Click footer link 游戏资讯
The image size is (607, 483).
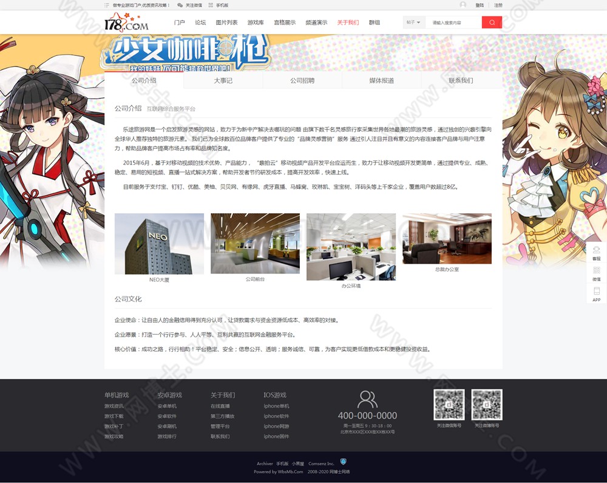114,406
